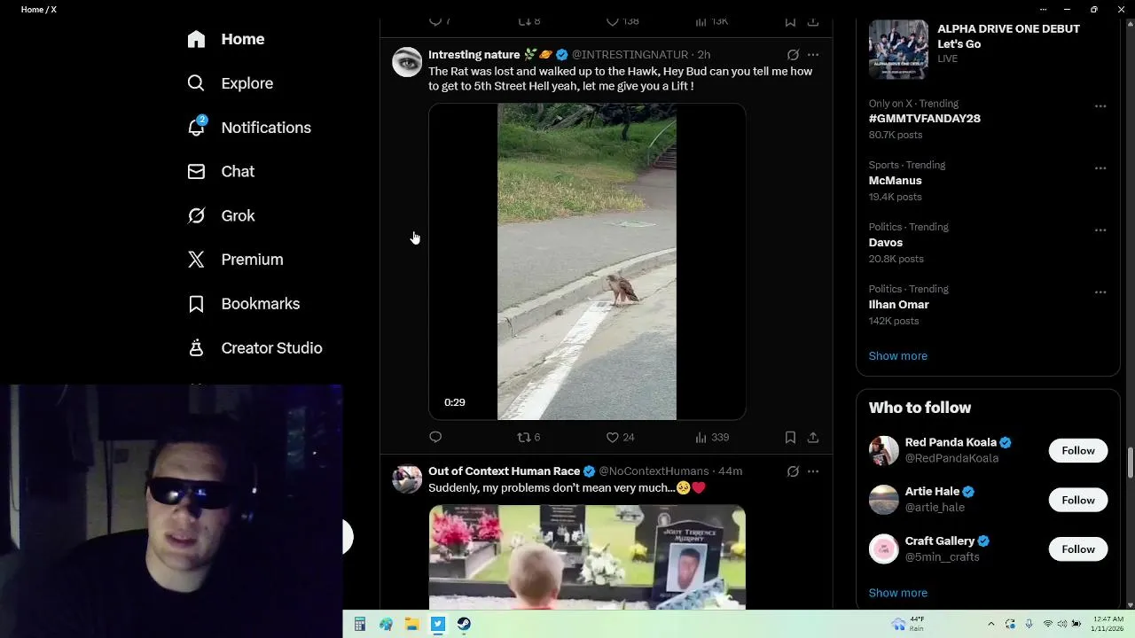Screen dimensions: 1135x638
Task: Open Grok explain icon on Intresting nature post
Action: pos(793,55)
